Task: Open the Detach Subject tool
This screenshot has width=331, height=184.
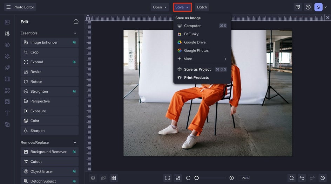Action: 49,181
